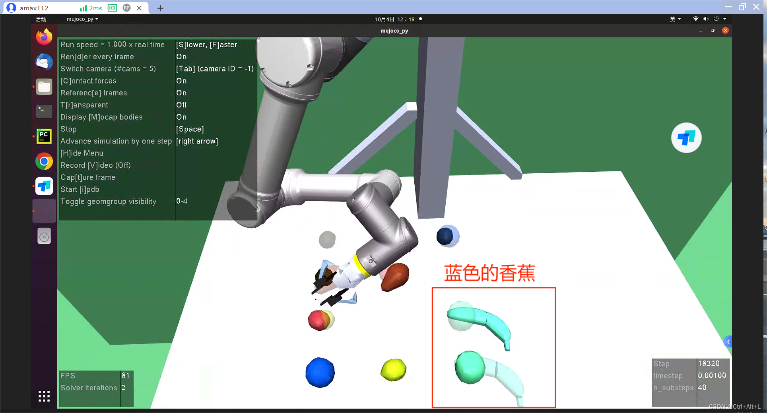Select the blue sphere on the table
This screenshot has height=413, width=767.
click(320, 372)
